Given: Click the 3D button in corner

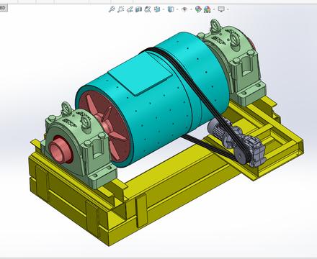Looking at the screenshot, I should [4, 8].
